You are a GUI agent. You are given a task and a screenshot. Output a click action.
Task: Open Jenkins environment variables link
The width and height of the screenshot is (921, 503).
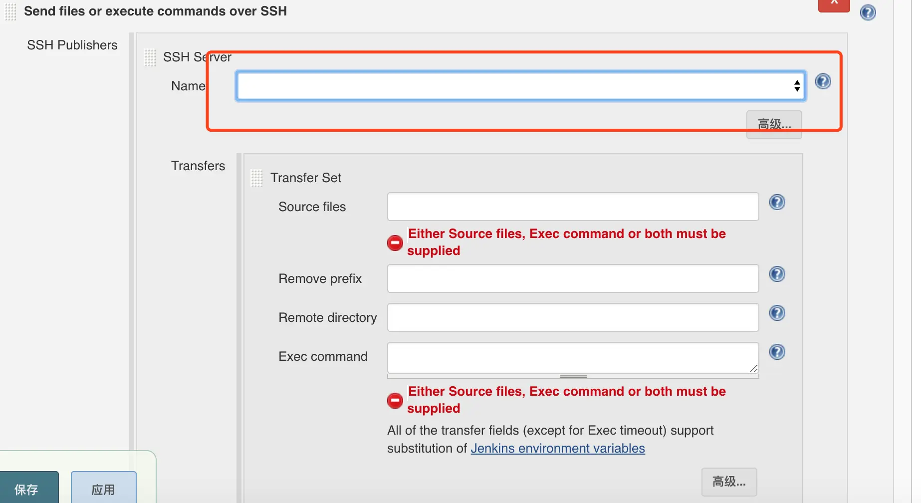pos(557,448)
